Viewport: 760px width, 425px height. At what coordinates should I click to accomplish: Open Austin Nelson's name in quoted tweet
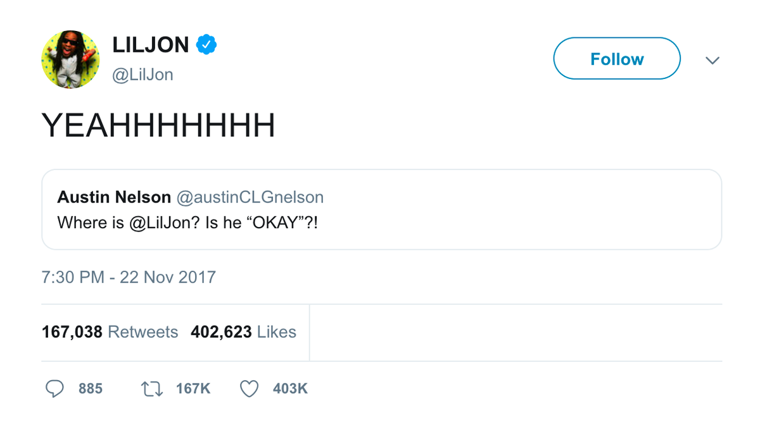point(114,197)
